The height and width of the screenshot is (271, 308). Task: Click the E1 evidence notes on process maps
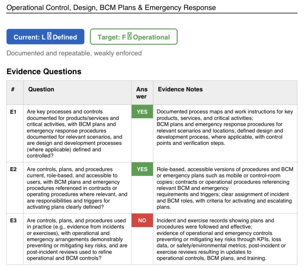tap(225, 127)
